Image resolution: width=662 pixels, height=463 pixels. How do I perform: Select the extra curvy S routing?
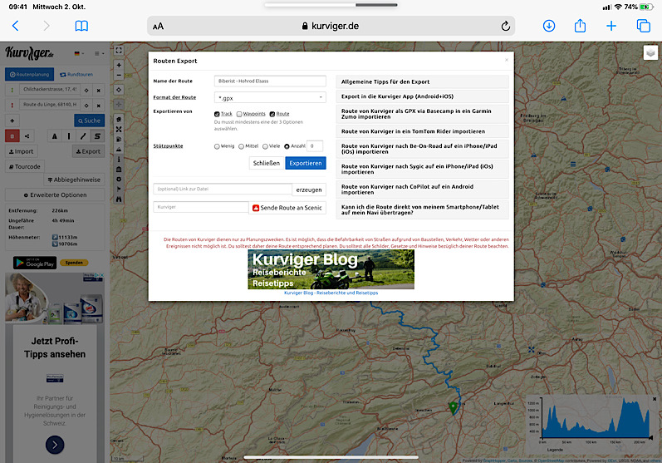97,136
